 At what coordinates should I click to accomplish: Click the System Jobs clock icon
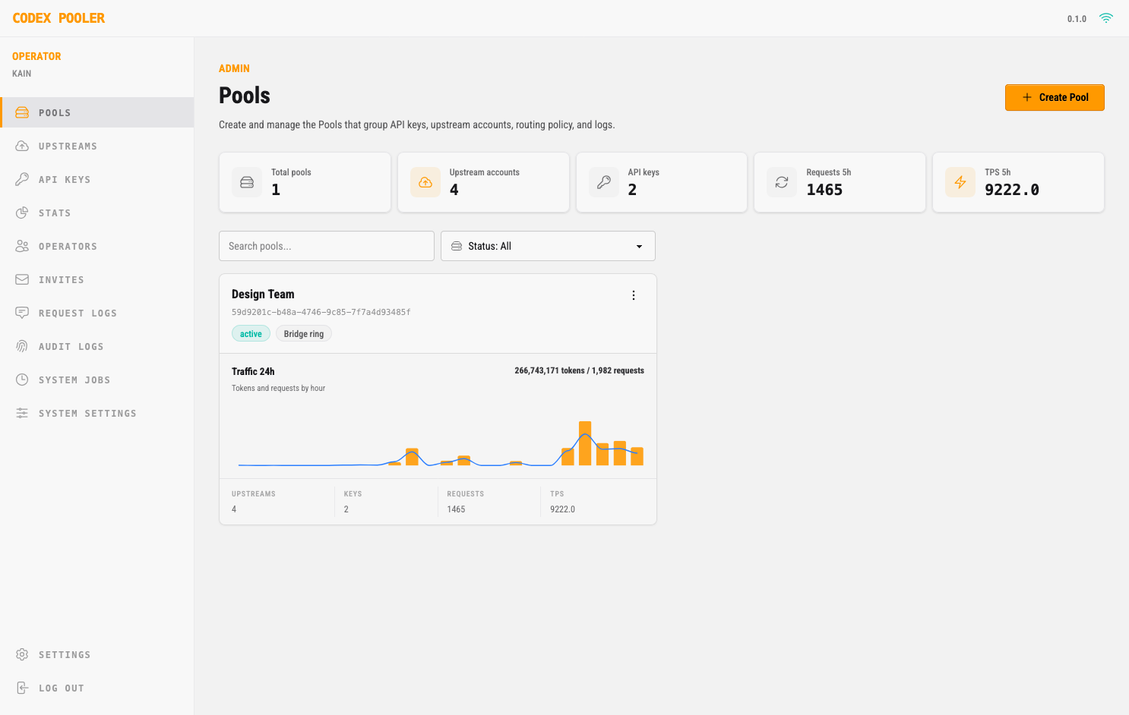click(22, 380)
